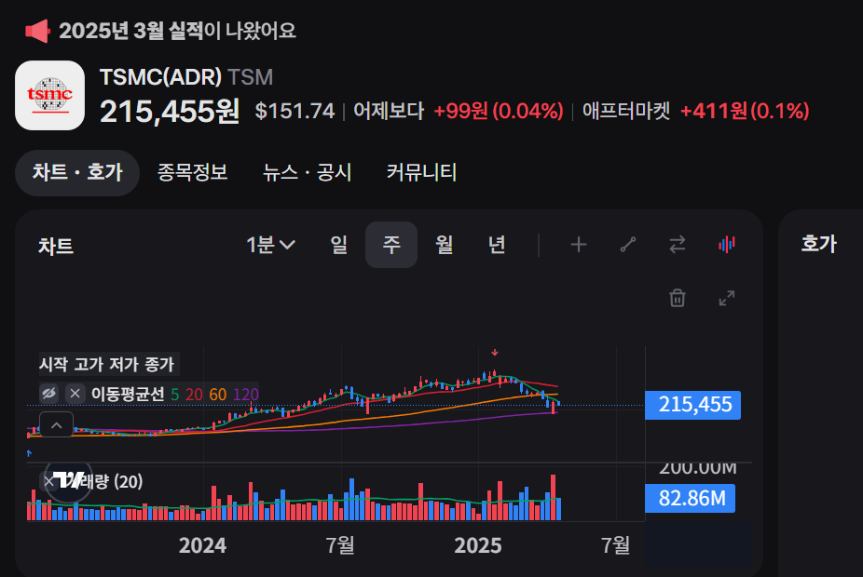The height and width of the screenshot is (577, 863).
Task: Click the 60-period moving average label
Action: [217, 394]
